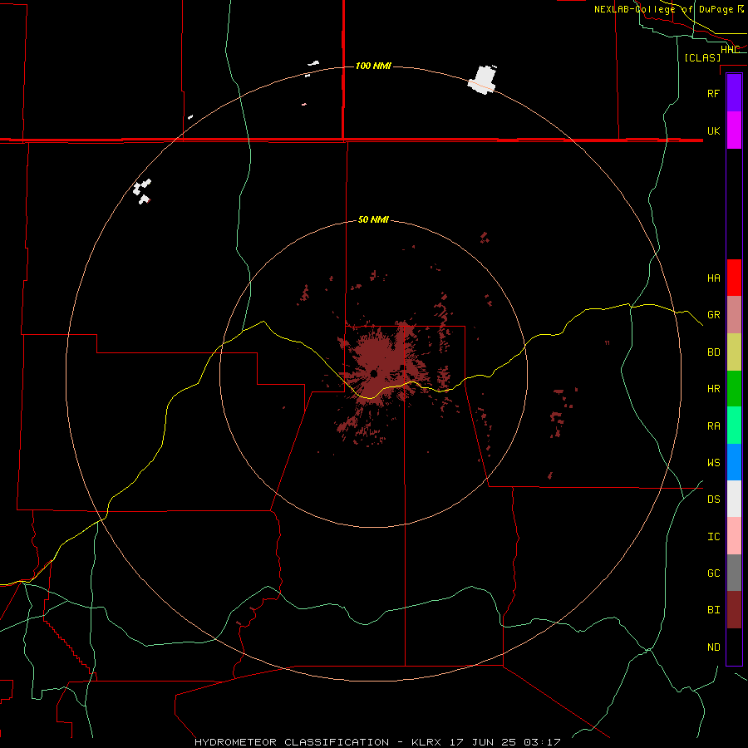Click the 100 NMI range ring label

pos(373,66)
